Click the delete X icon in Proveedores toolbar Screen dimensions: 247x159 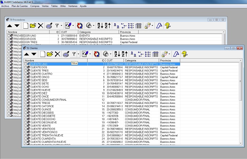point(41,26)
